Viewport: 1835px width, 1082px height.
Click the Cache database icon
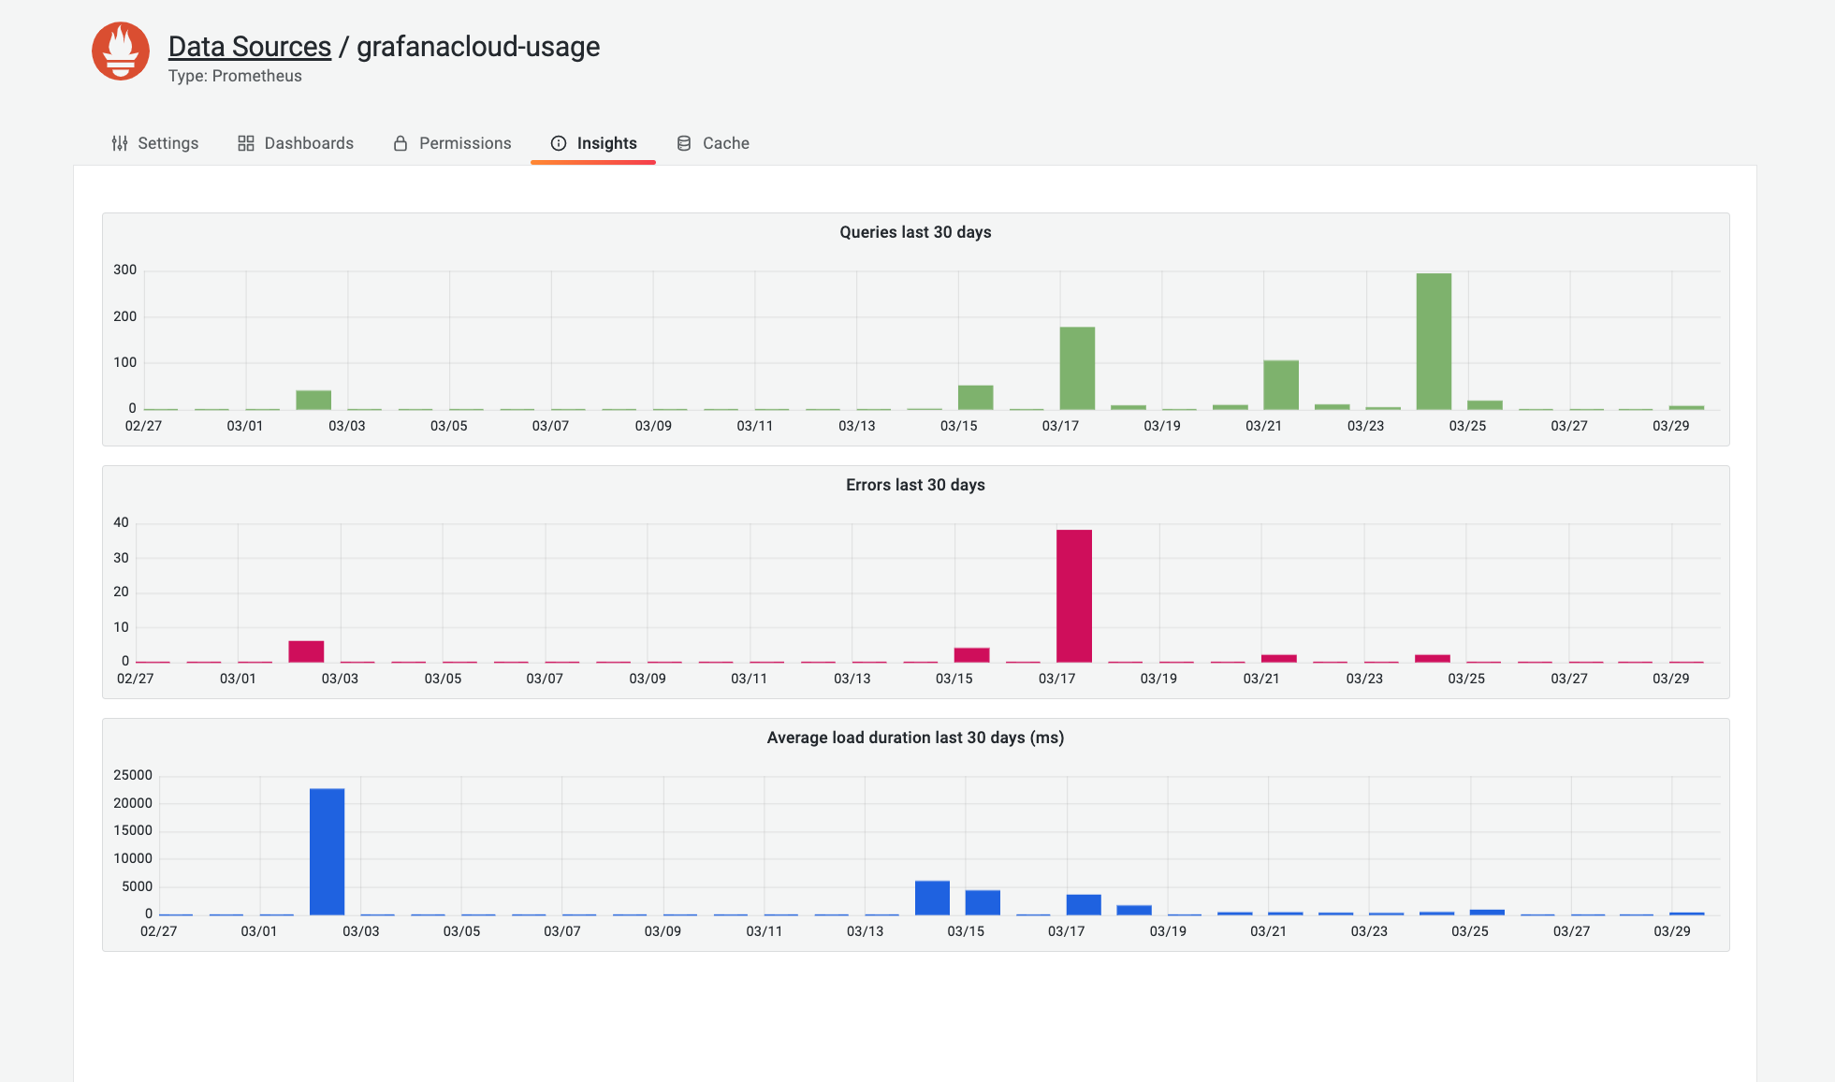coord(684,143)
